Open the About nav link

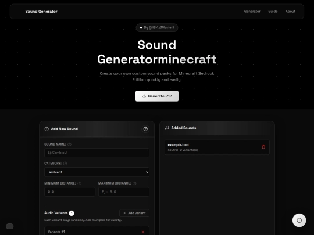290,12
